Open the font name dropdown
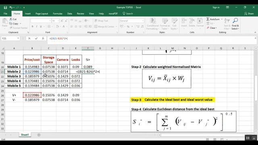258x145 pixels. [50, 21]
